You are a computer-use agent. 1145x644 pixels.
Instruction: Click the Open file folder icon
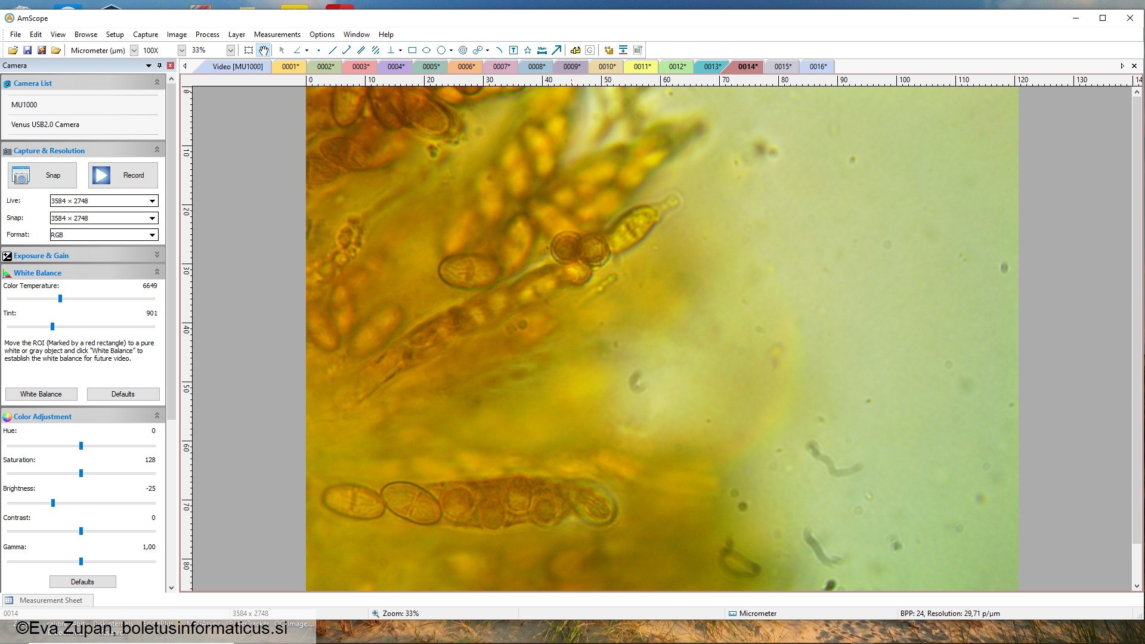13,50
